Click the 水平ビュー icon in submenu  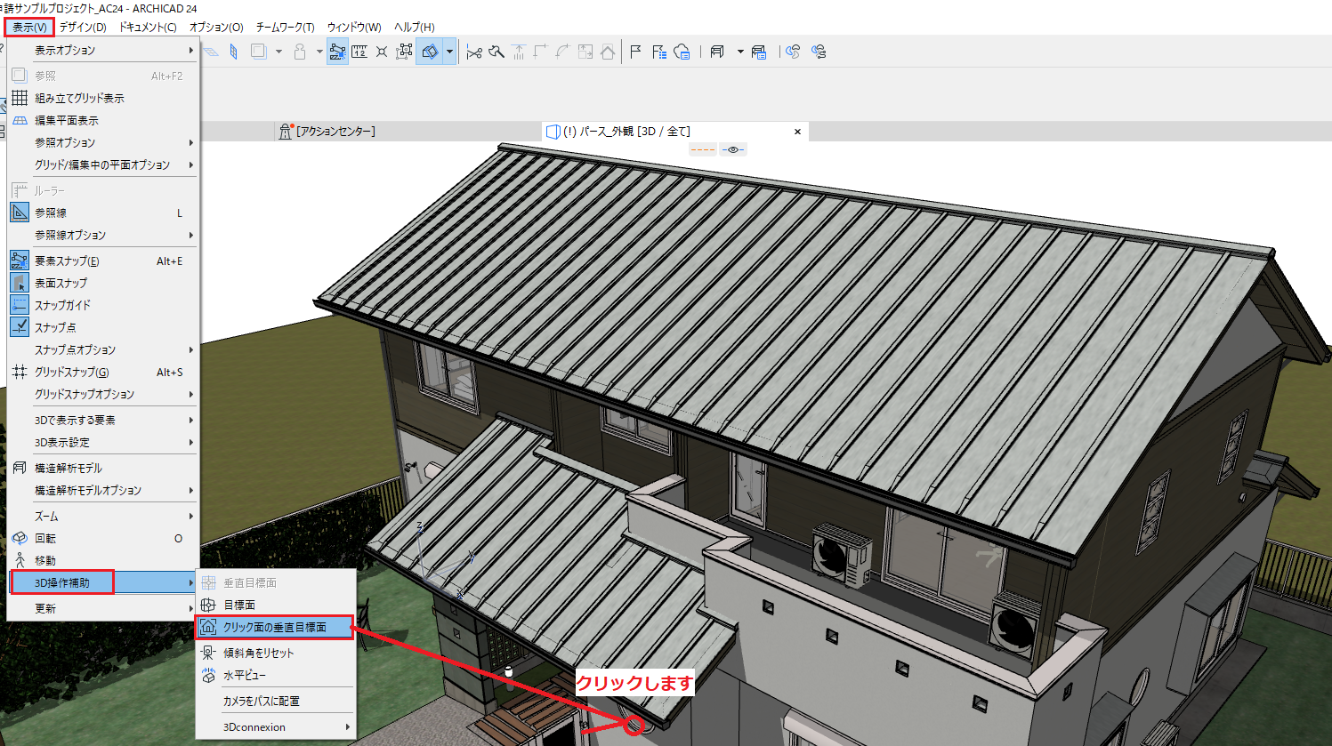208,675
